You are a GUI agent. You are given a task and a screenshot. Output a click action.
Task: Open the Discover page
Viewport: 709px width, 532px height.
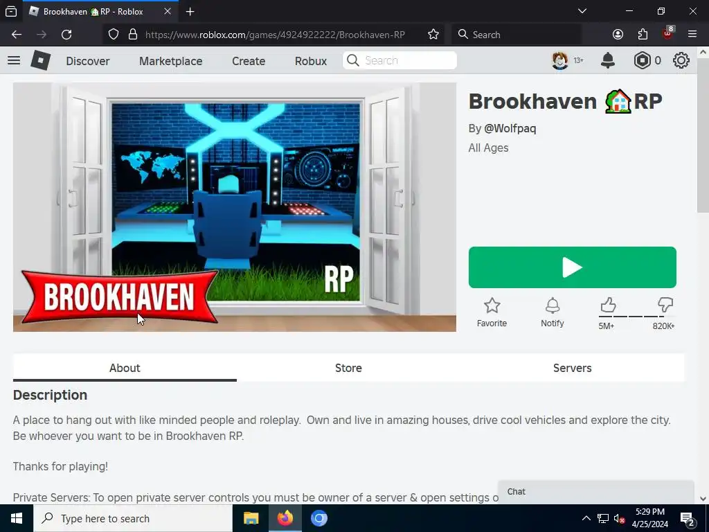tap(88, 61)
